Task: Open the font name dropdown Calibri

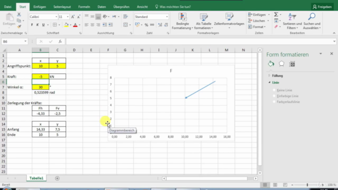Action: (57, 17)
